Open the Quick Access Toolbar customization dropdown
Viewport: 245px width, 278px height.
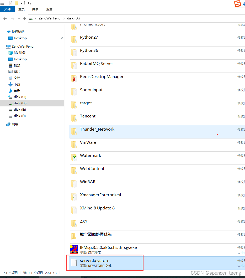pos(21,3)
